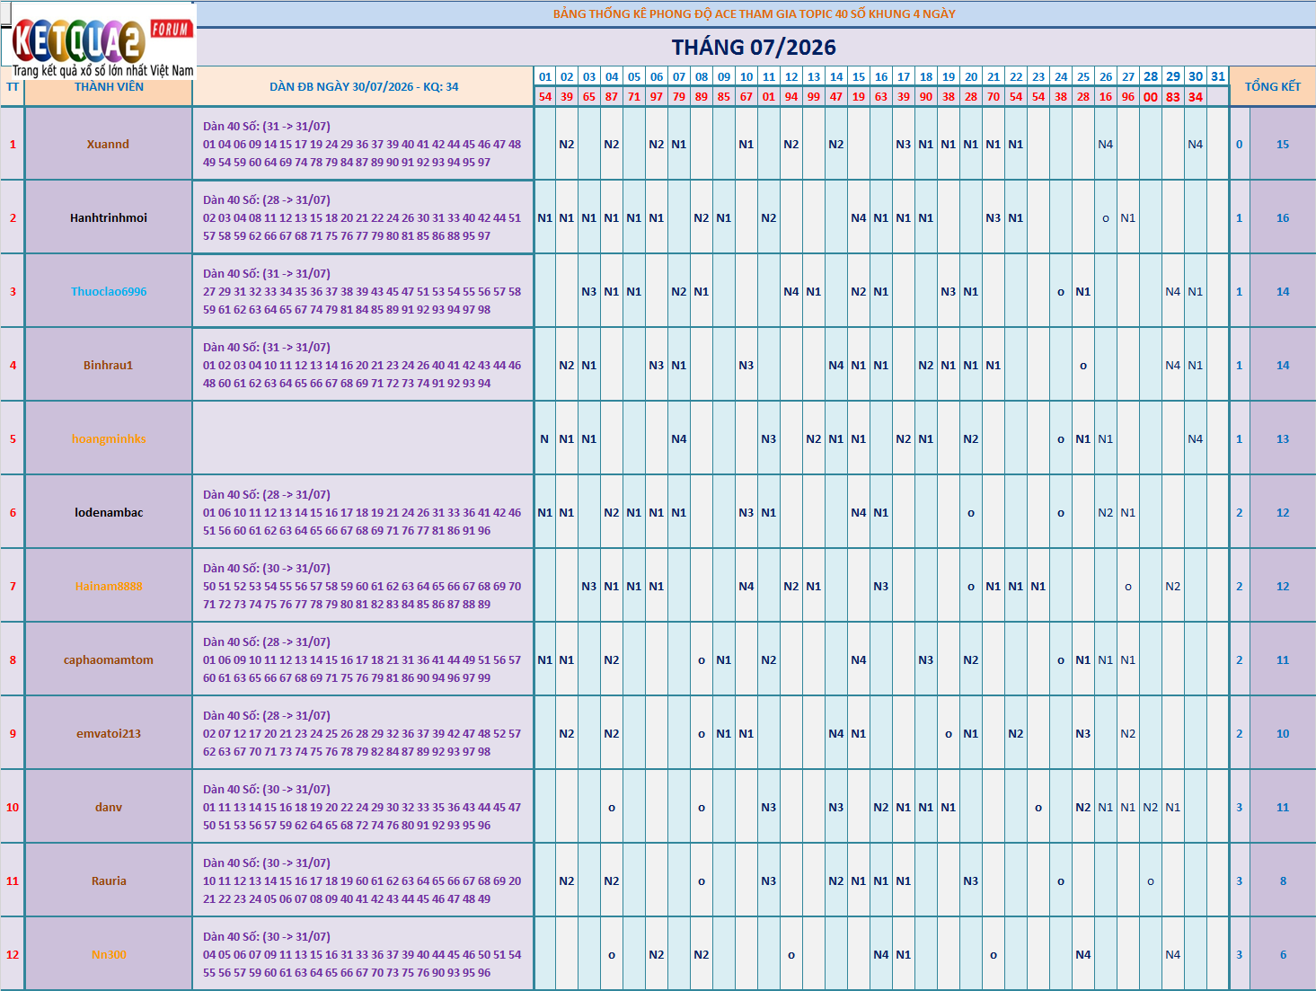Click result 34 under day 30

[1196, 97]
